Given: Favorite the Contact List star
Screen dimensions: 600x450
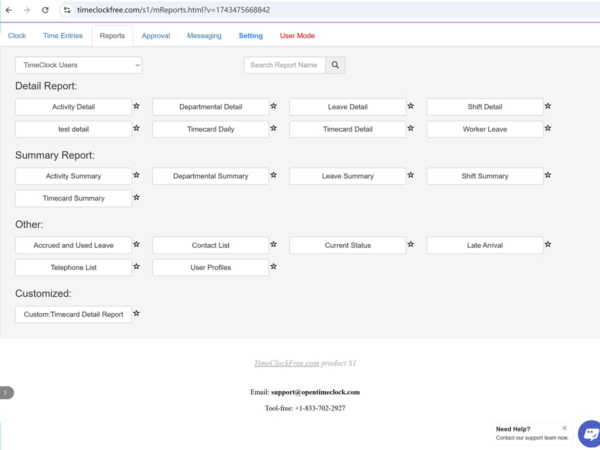Looking at the screenshot, I should [273, 244].
